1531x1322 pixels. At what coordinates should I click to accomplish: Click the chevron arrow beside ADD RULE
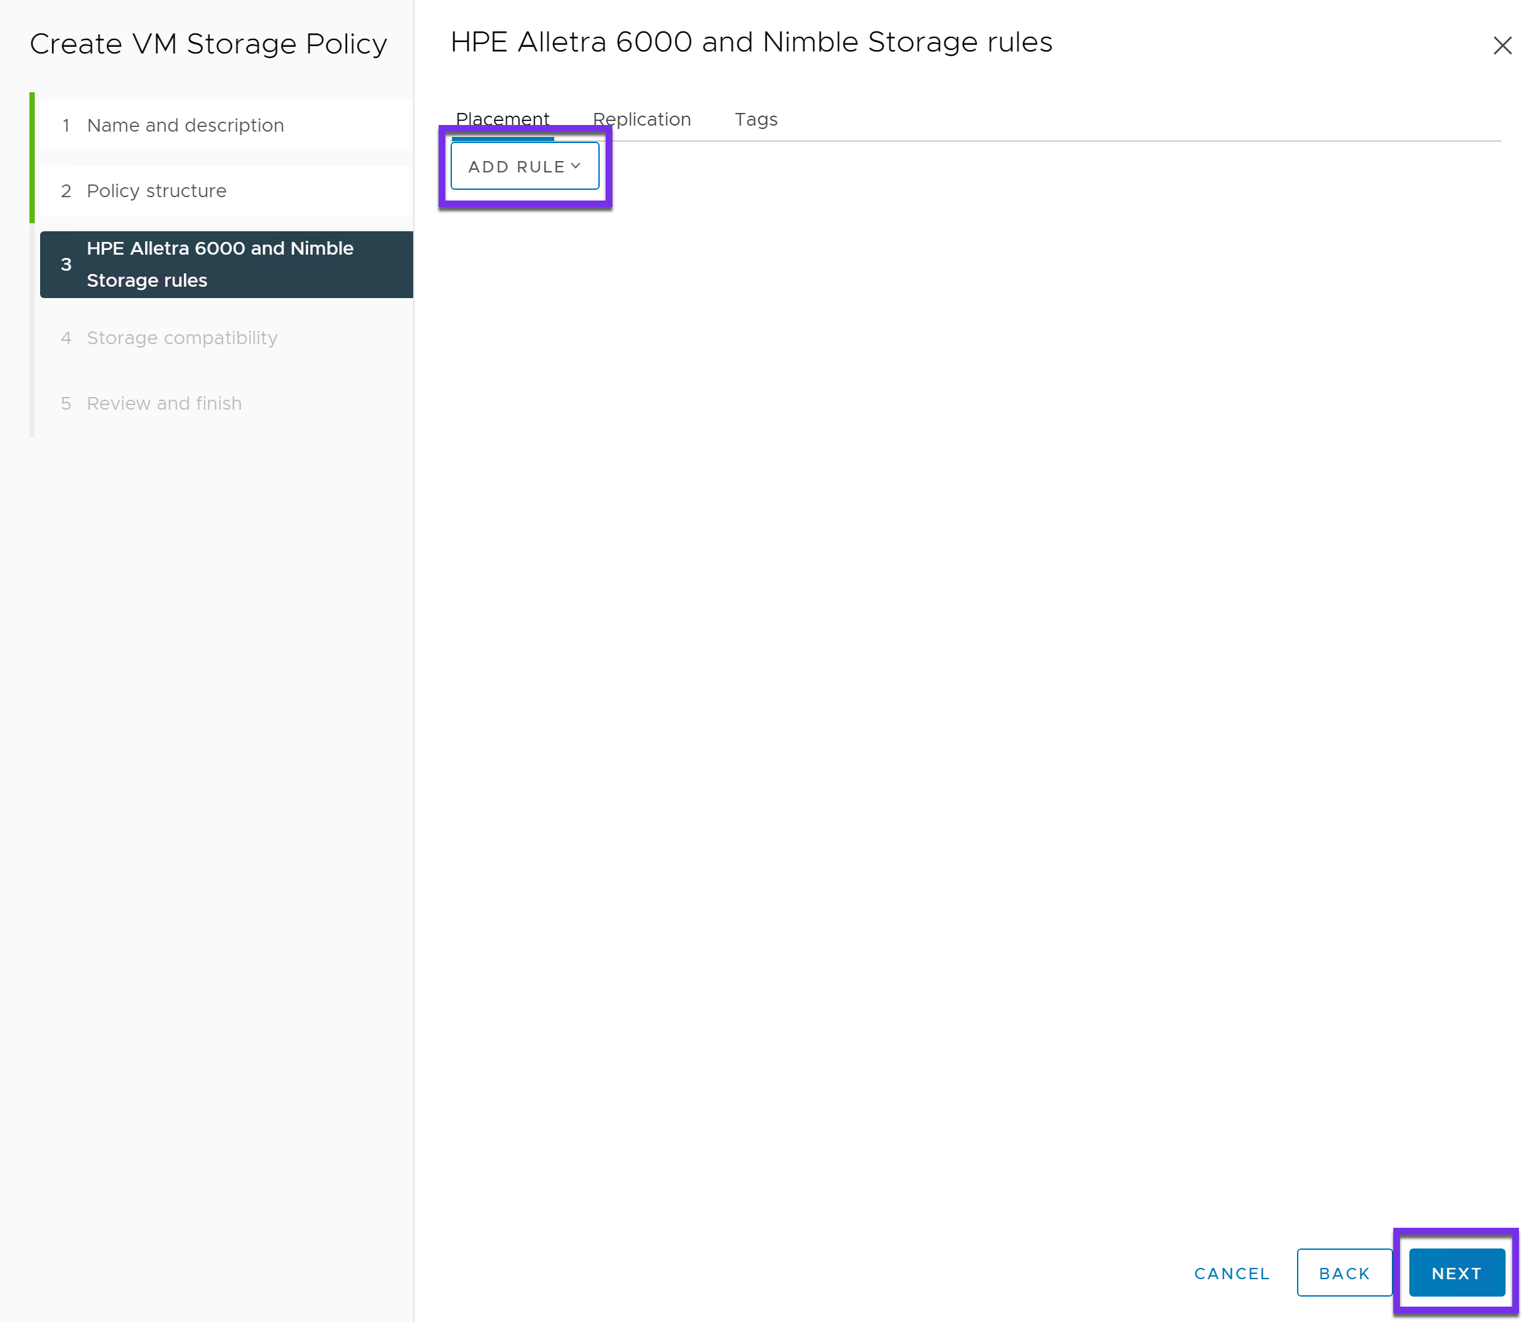coord(576,166)
